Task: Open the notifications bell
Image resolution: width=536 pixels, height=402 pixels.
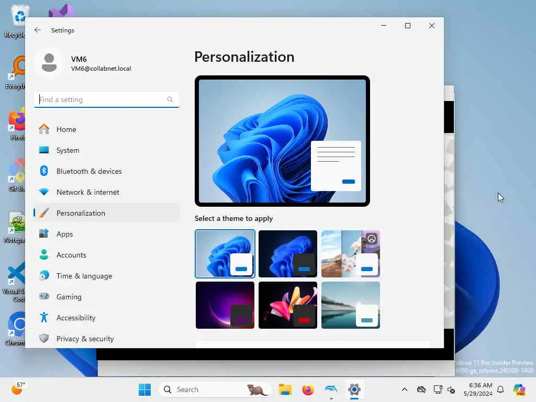Action: click(x=500, y=389)
